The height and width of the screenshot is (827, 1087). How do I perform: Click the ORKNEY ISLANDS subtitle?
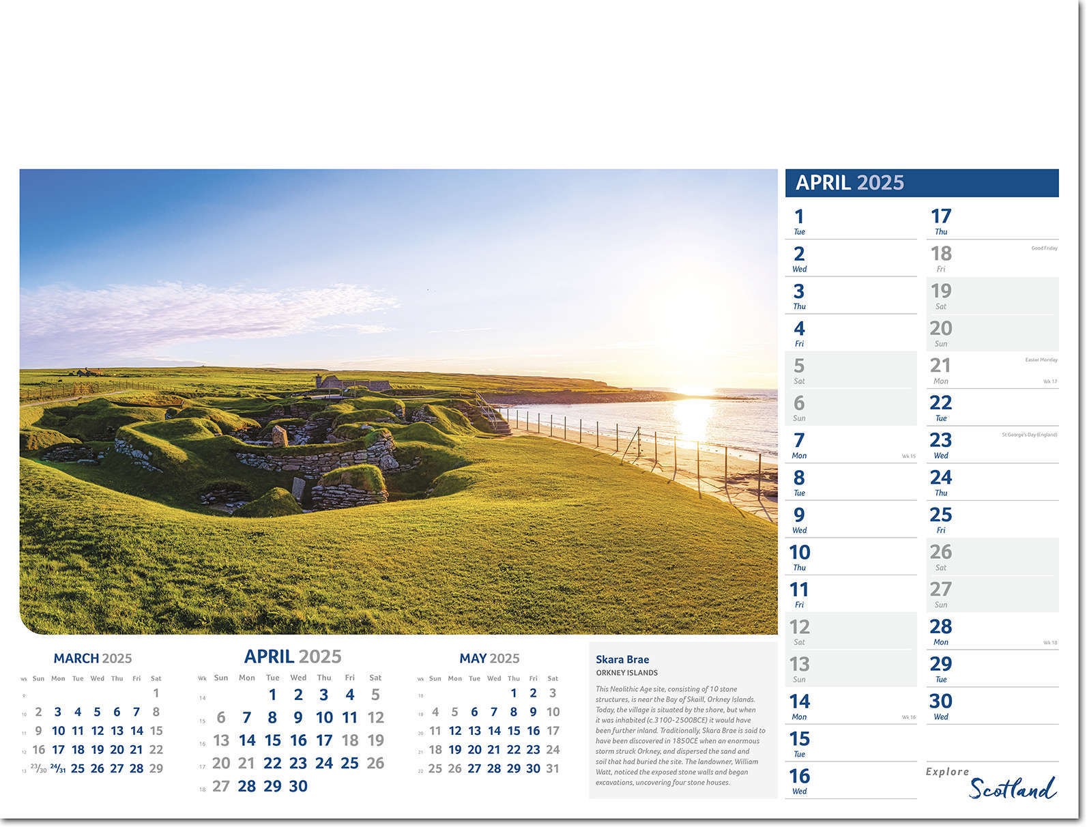626,673
